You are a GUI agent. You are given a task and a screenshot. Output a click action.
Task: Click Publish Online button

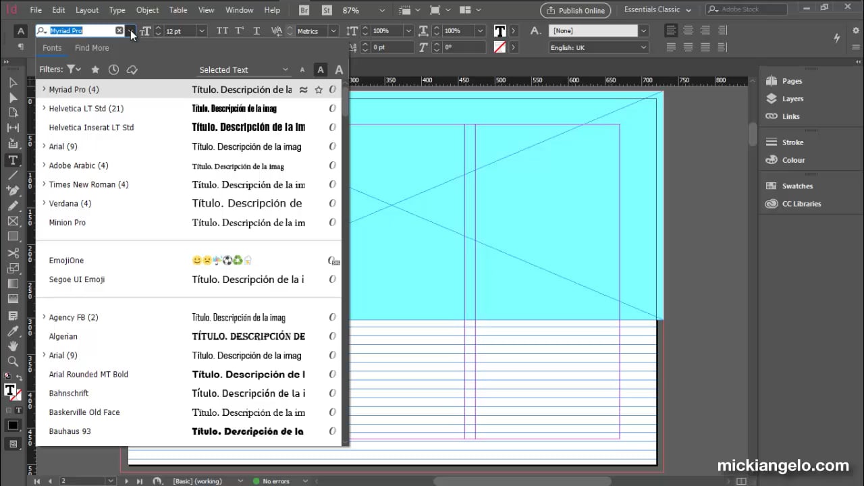click(x=575, y=10)
